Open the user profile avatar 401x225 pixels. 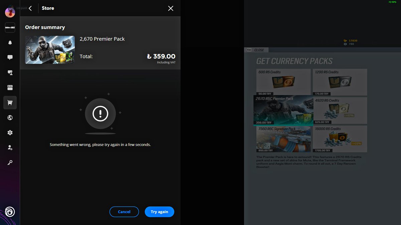(10, 13)
